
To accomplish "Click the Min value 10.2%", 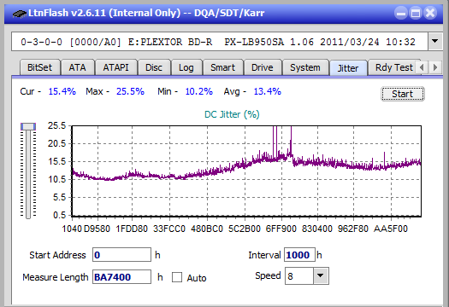I will (198, 91).
